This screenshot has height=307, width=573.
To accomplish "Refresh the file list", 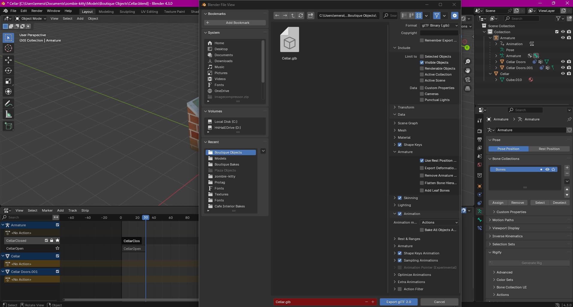I will tap(300, 16).
